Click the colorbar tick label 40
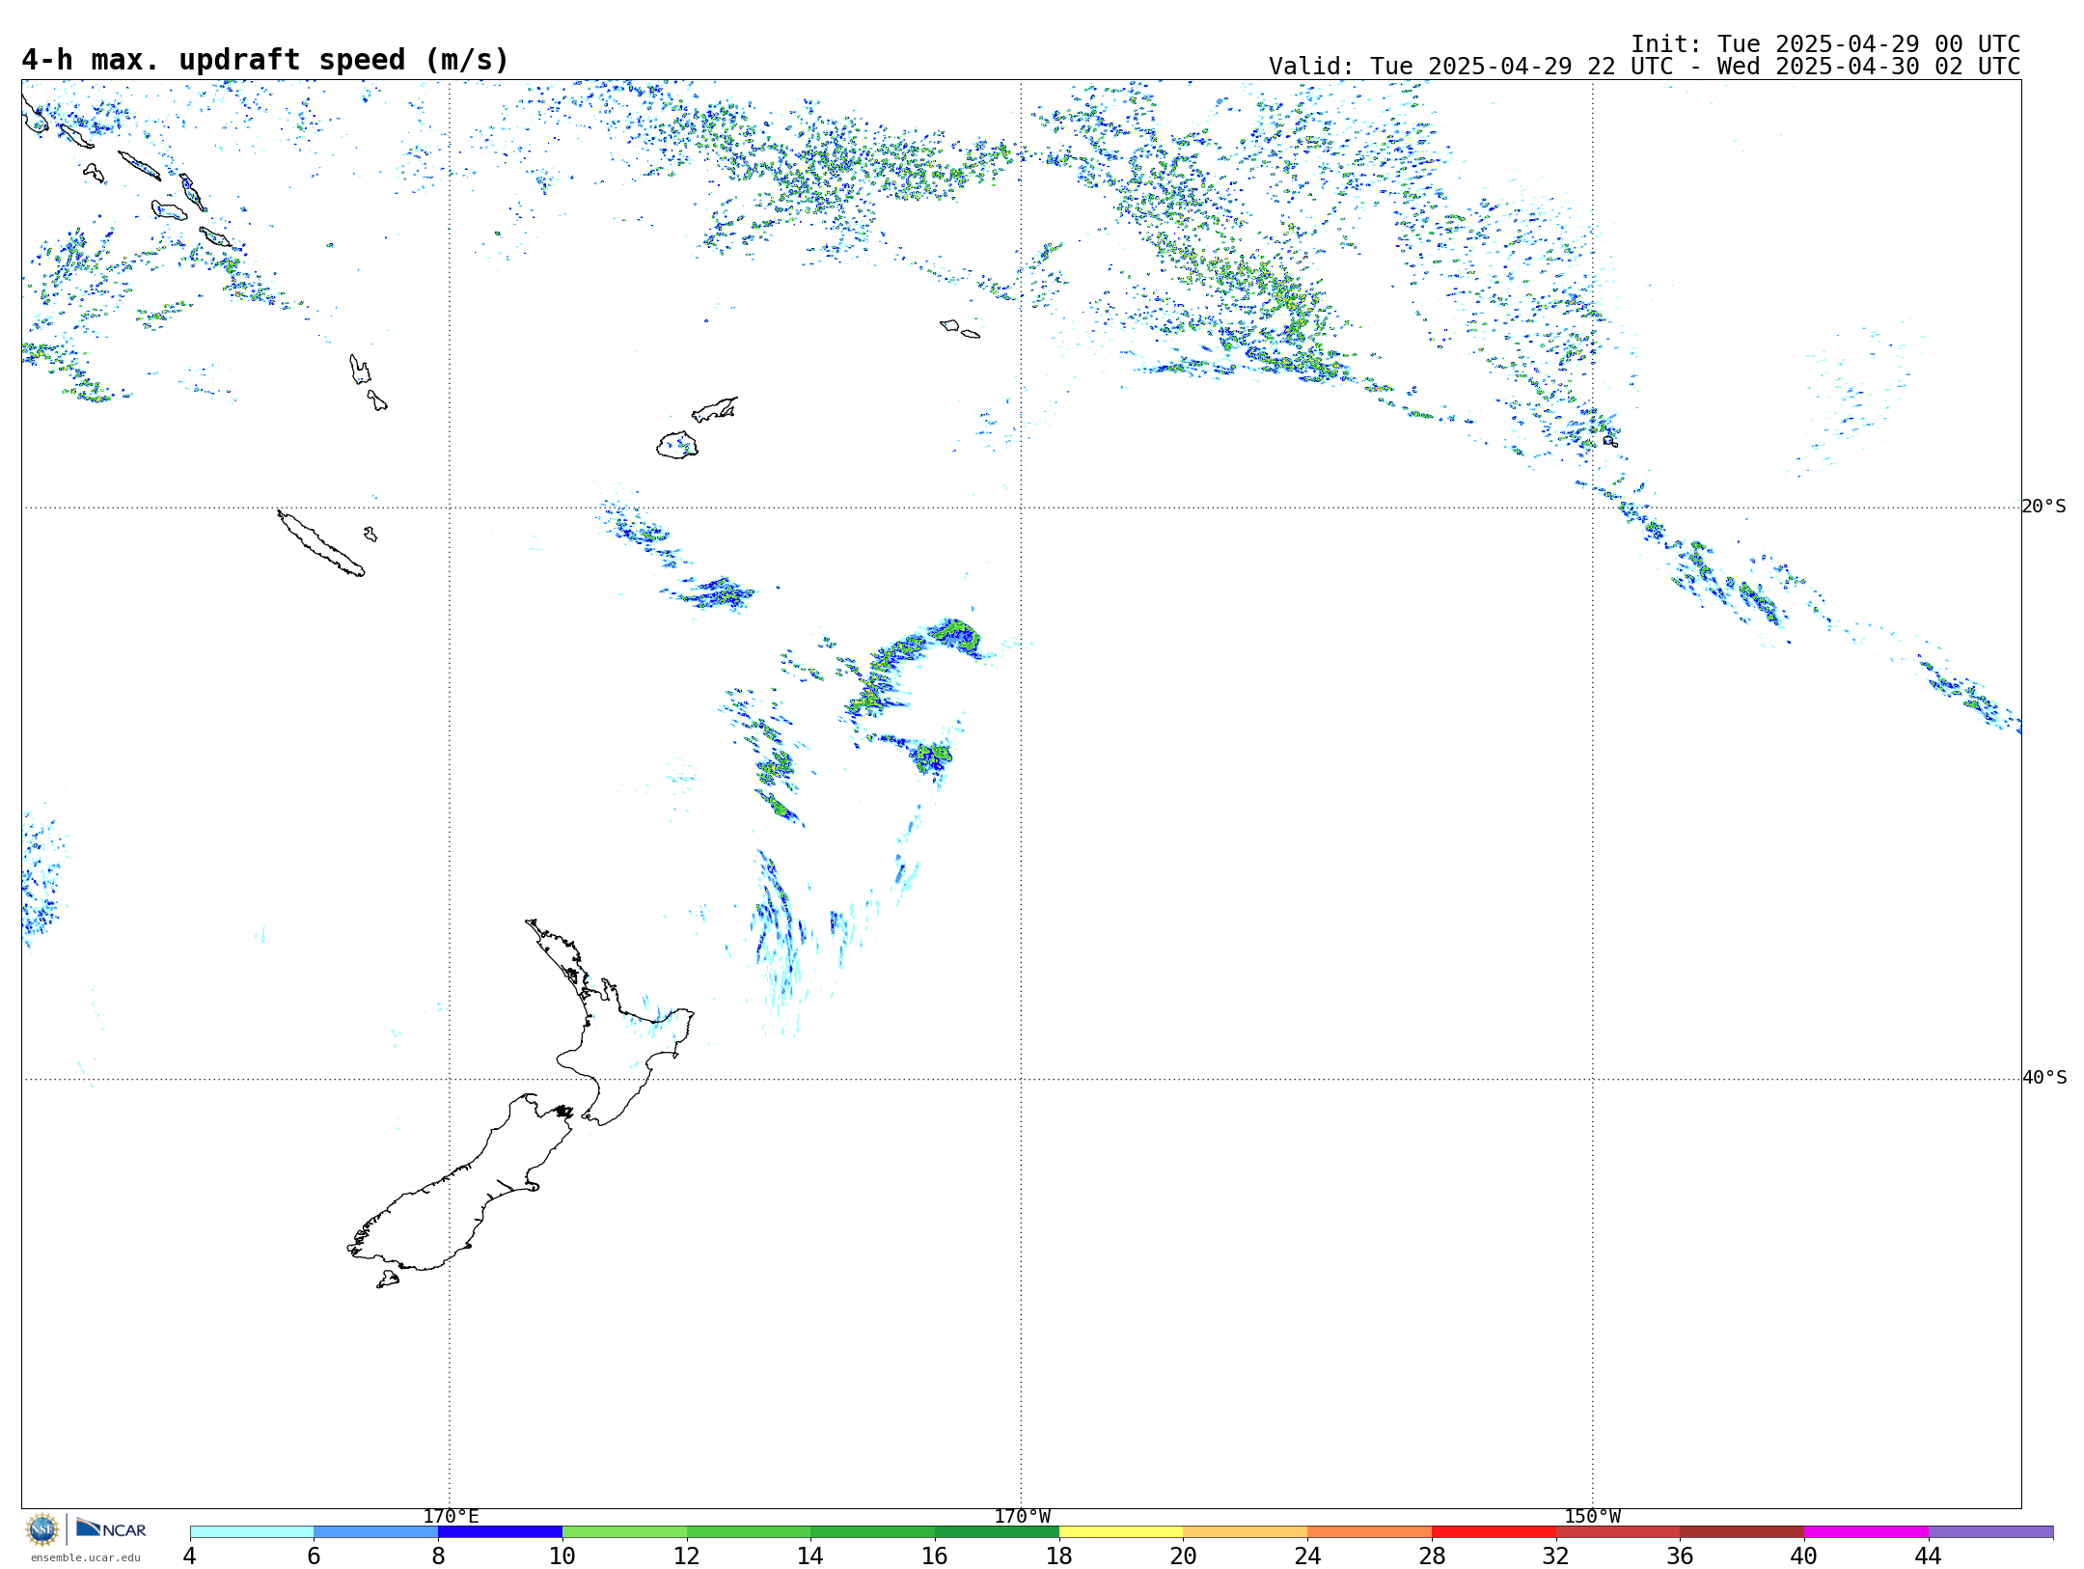Image resolution: width=2084 pixels, height=1569 pixels. [x=1804, y=1556]
